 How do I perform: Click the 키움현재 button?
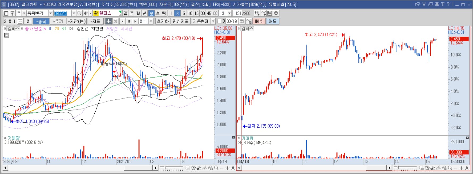click(201, 21)
